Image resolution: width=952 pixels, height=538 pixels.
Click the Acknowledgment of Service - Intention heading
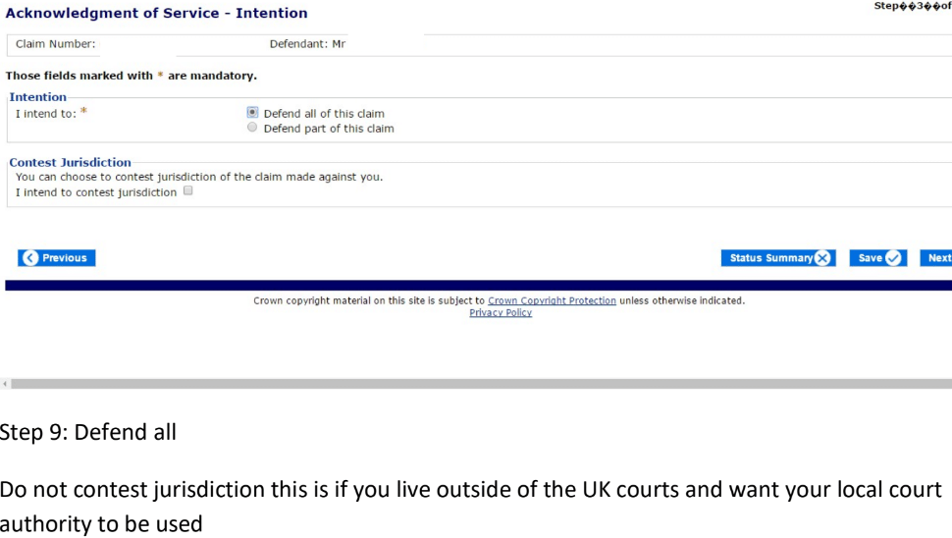(157, 14)
